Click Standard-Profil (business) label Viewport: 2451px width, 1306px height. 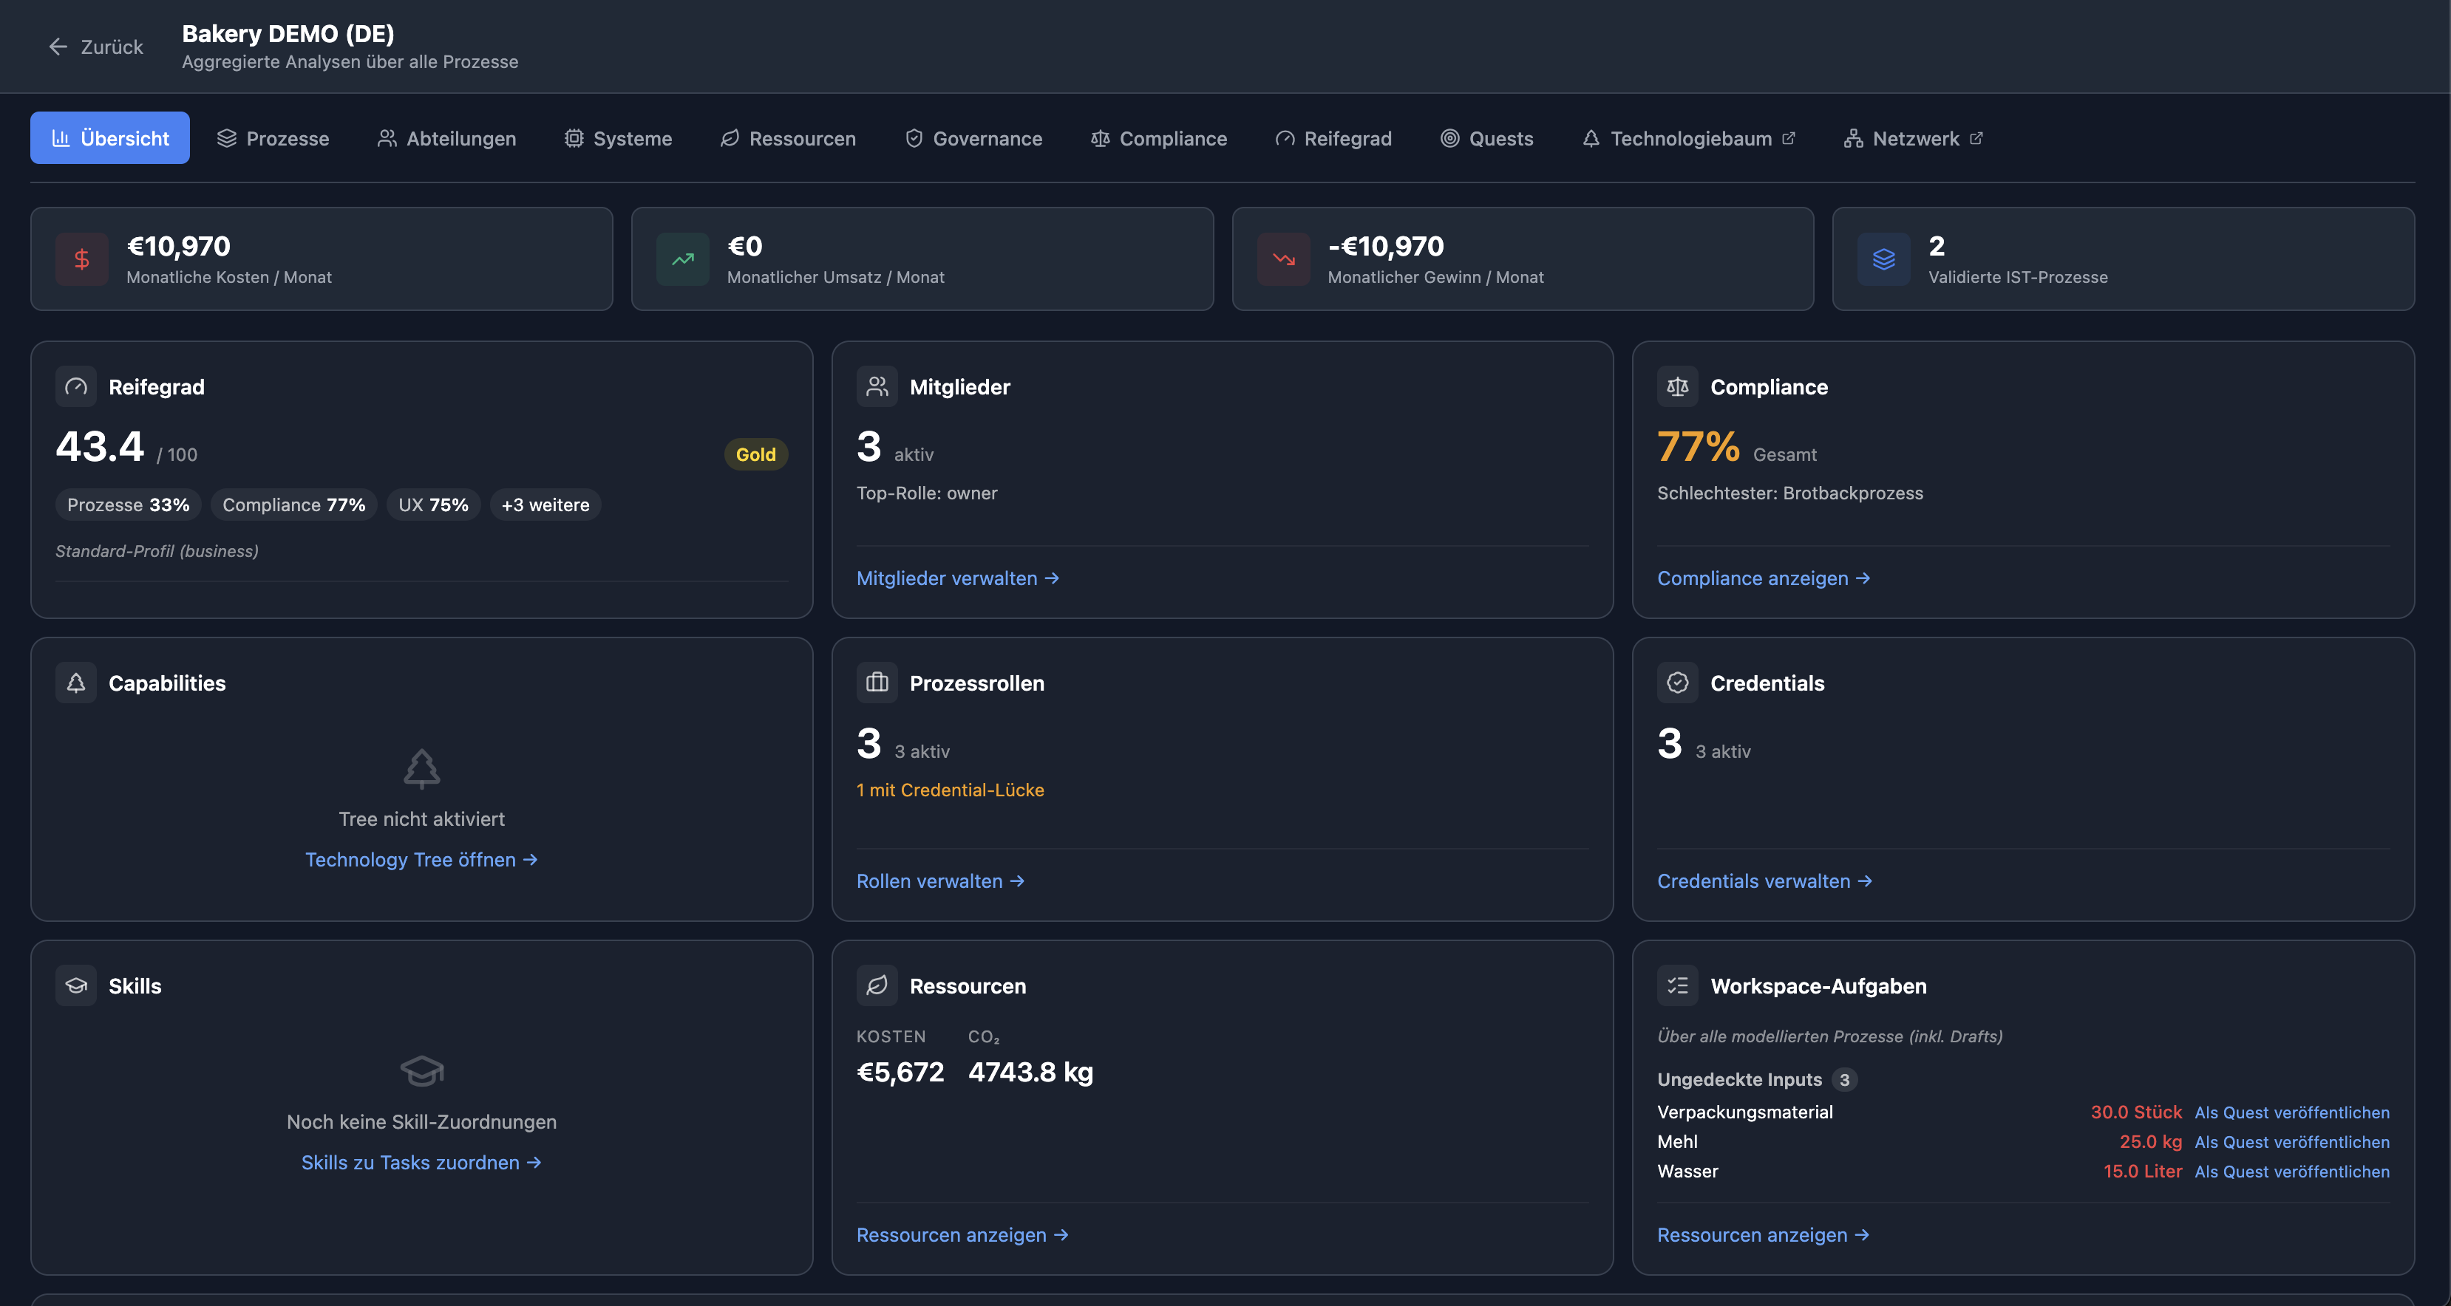[x=157, y=551]
